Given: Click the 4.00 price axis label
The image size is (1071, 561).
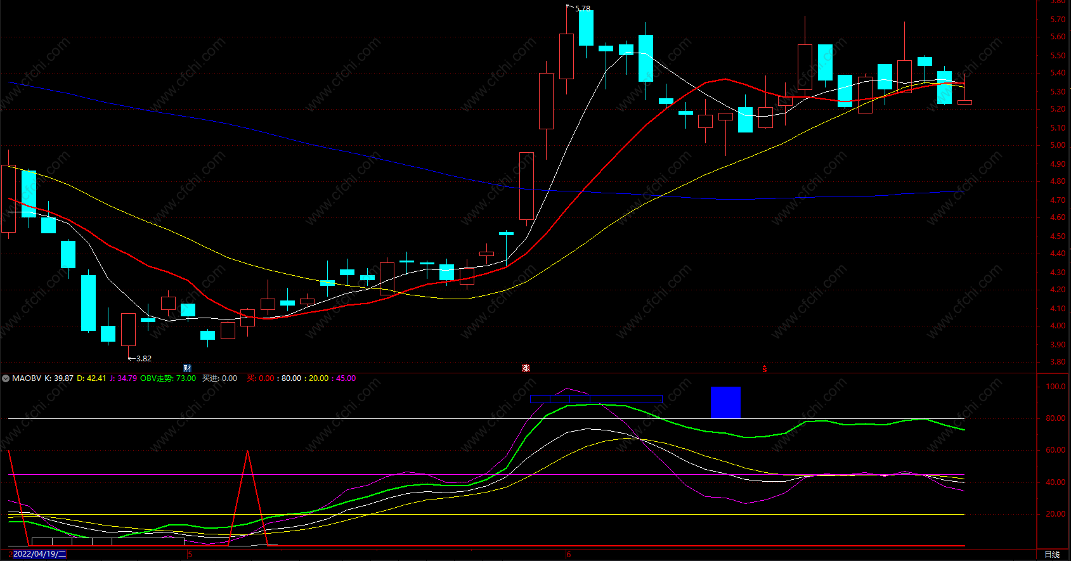Looking at the screenshot, I should tap(1057, 326).
